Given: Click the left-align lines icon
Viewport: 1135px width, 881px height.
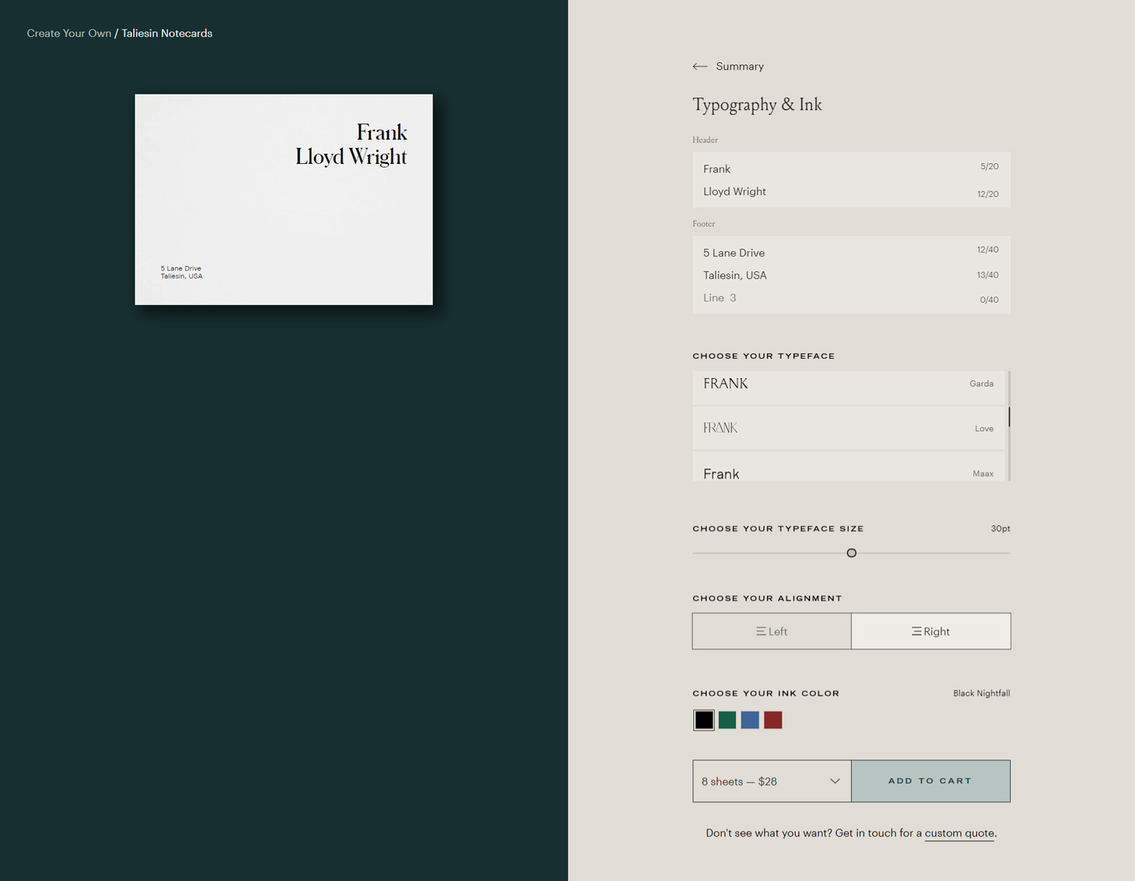Looking at the screenshot, I should (760, 631).
